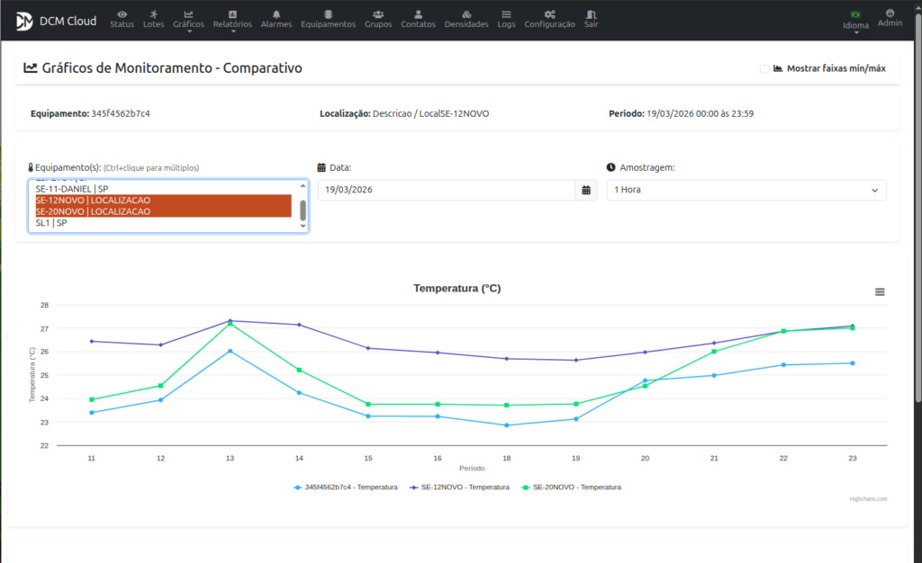The image size is (922, 563).
Task: Open the Alarmes bell icon
Action: click(276, 14)
